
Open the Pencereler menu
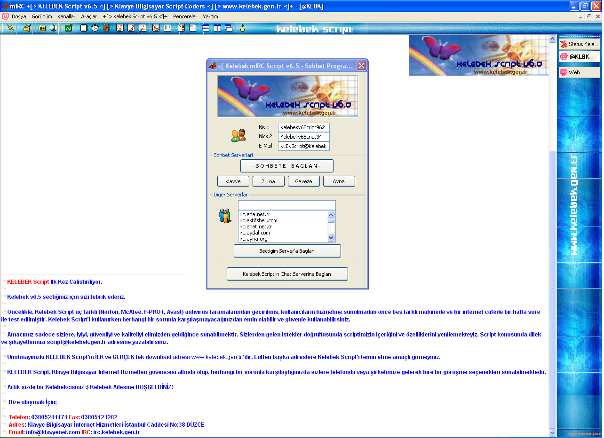click(185, 16)
